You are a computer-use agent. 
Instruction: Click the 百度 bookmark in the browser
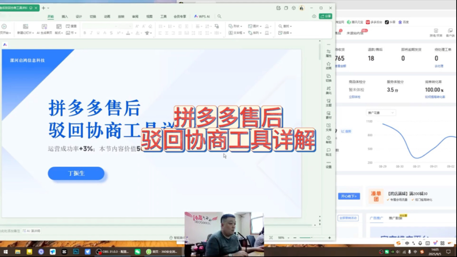404,22
